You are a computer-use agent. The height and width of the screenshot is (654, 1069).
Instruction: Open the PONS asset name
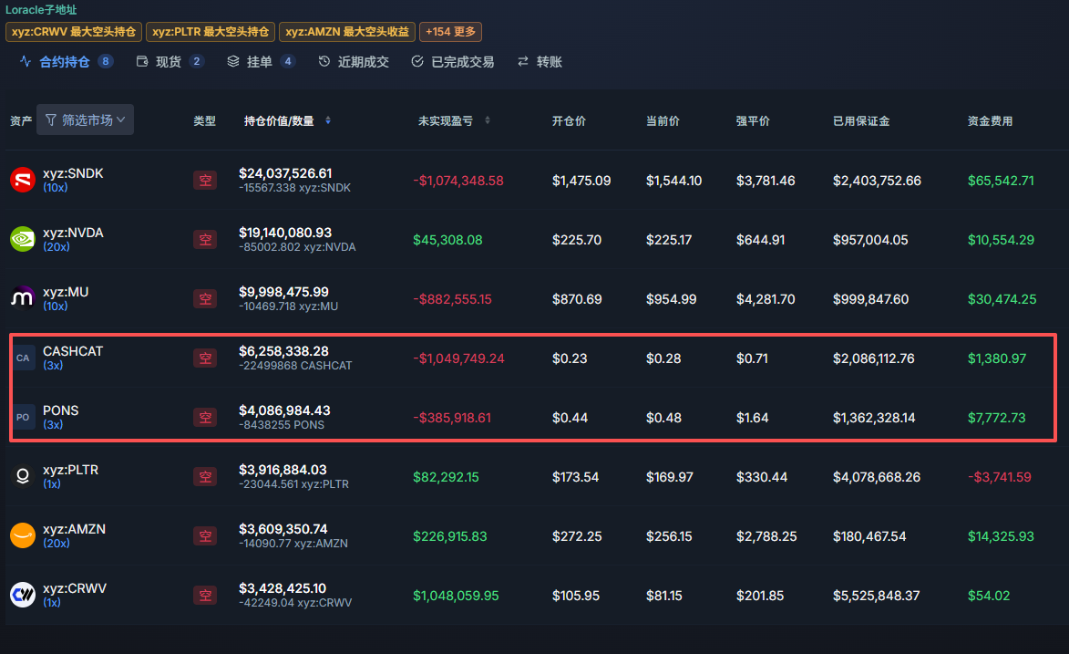point(61,410)
